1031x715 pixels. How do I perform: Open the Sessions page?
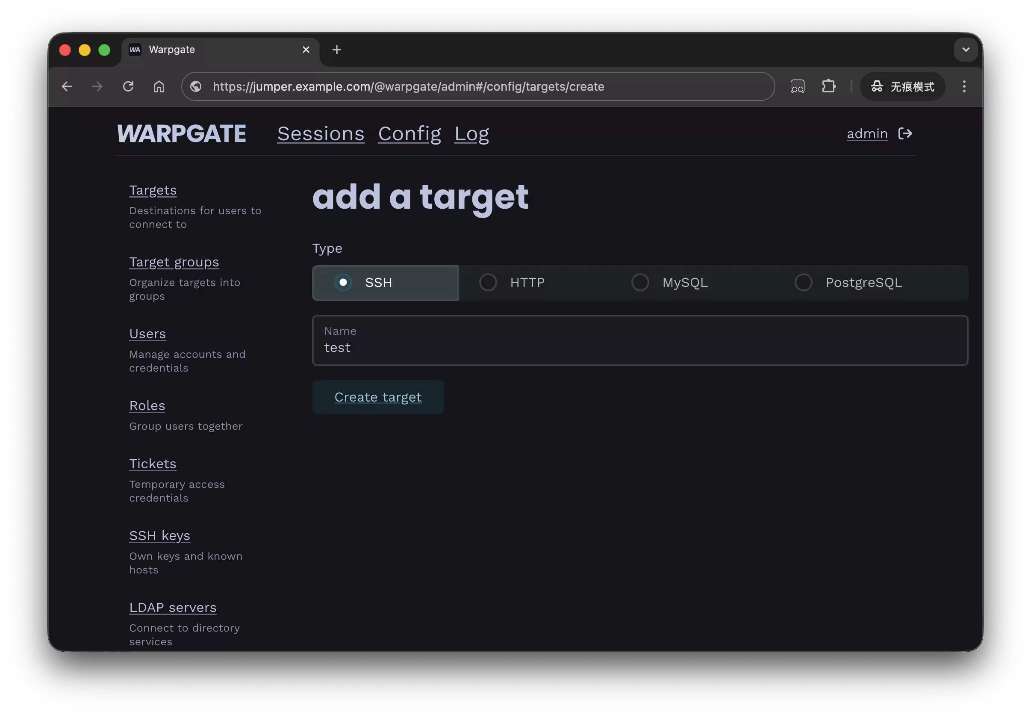click(x=321, y=134)
